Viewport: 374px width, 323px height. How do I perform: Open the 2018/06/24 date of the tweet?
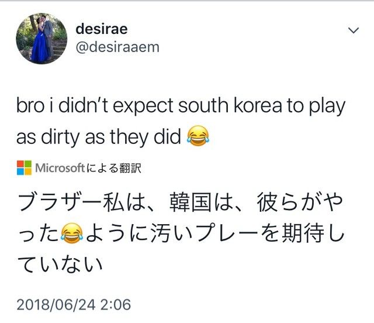(56, 305)
